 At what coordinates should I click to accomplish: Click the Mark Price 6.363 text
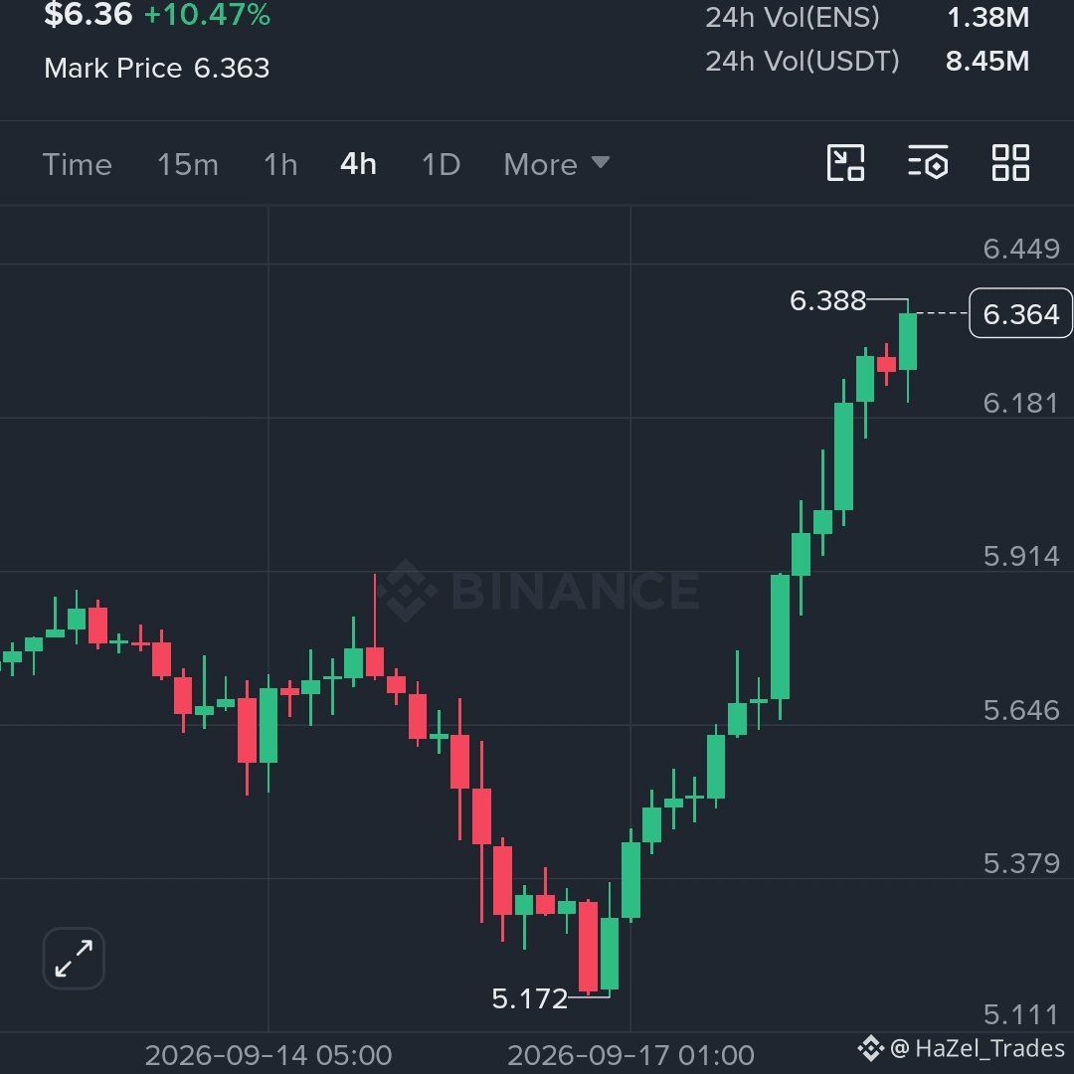[x=157, y=68]
